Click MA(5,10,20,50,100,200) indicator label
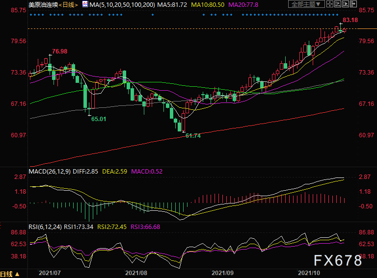Image resolution: width=377 pixels, height=278 pixels. pos(122,4)
